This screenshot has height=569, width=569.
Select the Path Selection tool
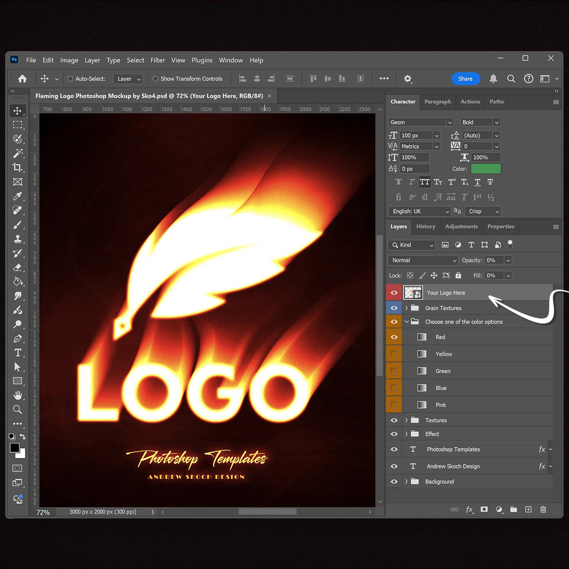click(17, 367)
